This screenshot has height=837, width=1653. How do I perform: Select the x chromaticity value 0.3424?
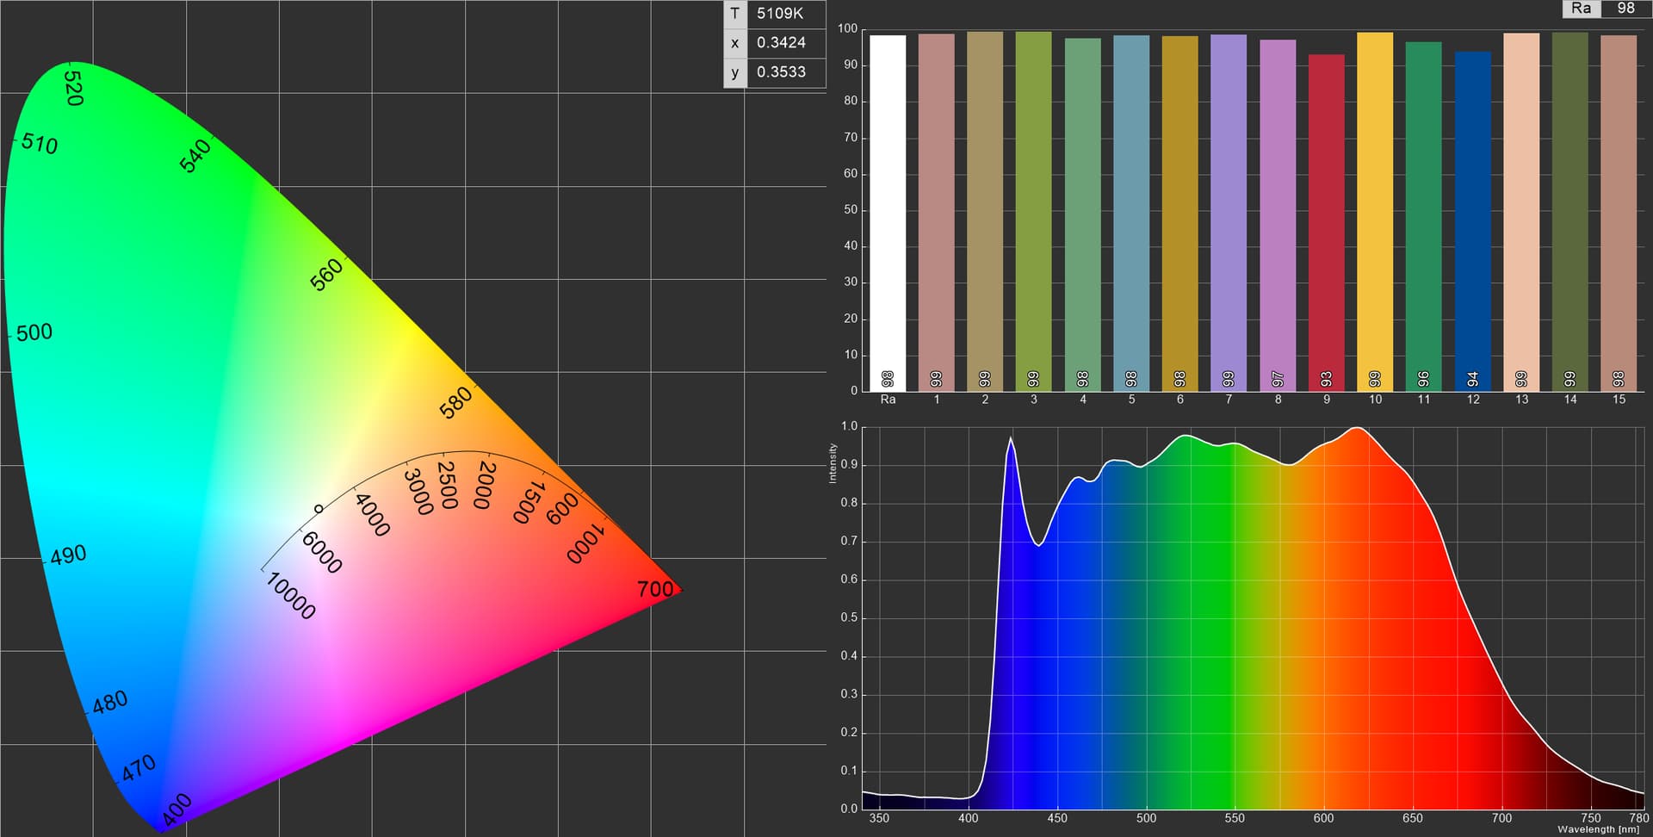click(781, 42)
